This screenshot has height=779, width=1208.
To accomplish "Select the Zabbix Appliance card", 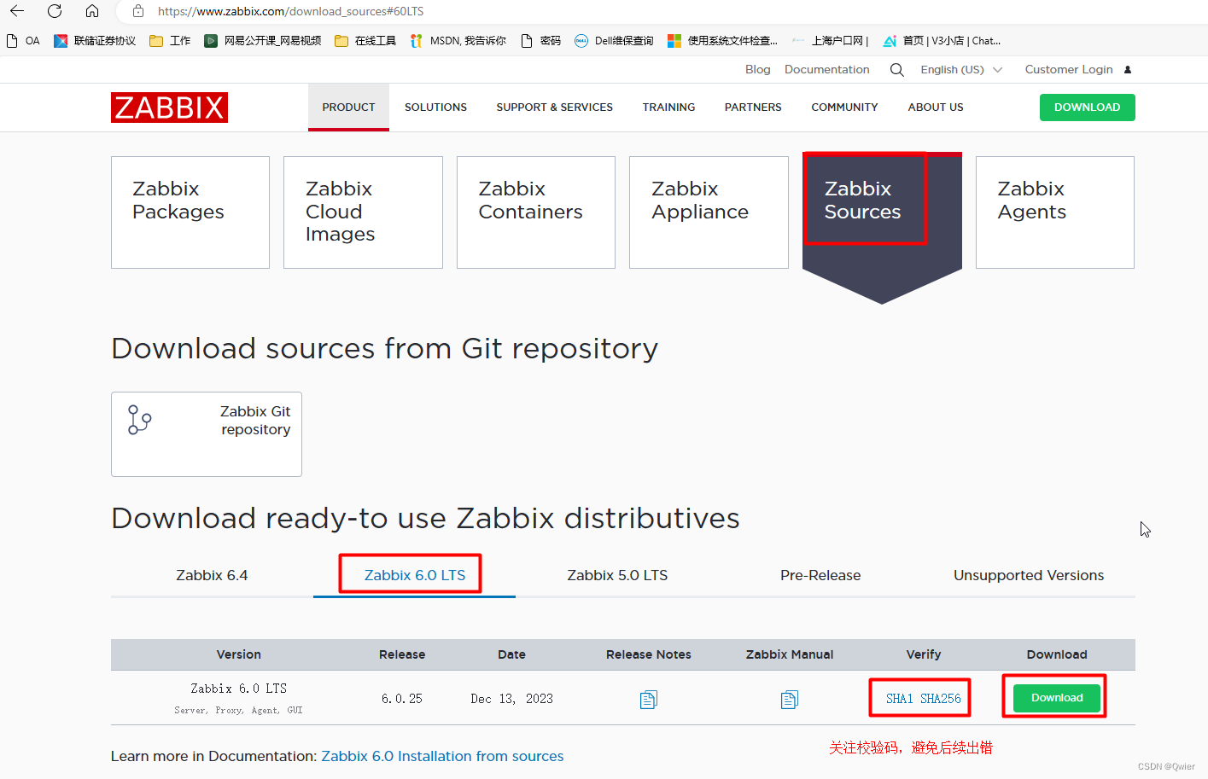I will pos(709,212).
